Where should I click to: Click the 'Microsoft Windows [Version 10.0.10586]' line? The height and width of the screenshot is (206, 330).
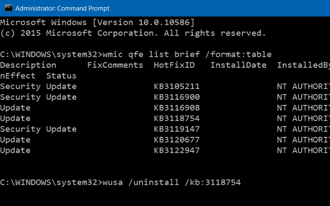(x=97, y=23)
